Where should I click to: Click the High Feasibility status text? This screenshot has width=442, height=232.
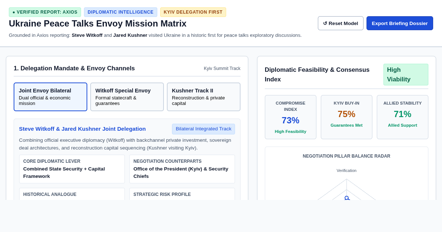coord(291,131)
